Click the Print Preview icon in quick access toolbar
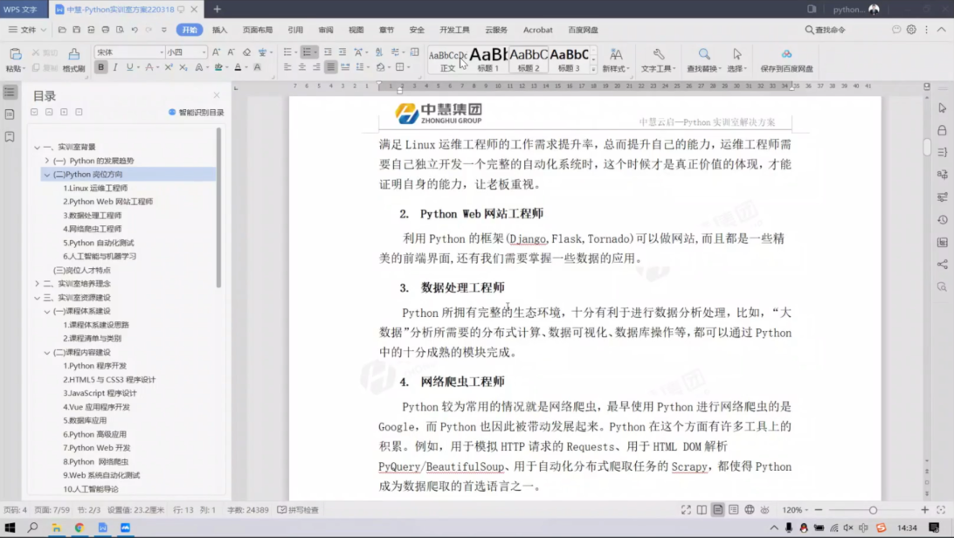Image resolution: width=954 pixels, height=538 pixels. (x=120, y=29)
